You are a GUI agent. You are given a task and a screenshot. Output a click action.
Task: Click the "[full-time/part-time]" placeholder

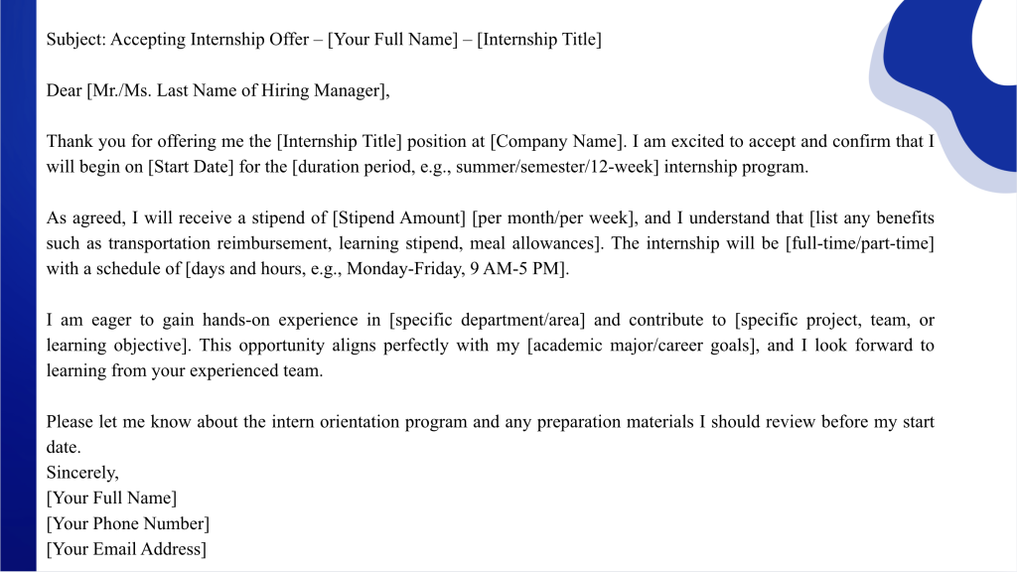pos(858,243)
